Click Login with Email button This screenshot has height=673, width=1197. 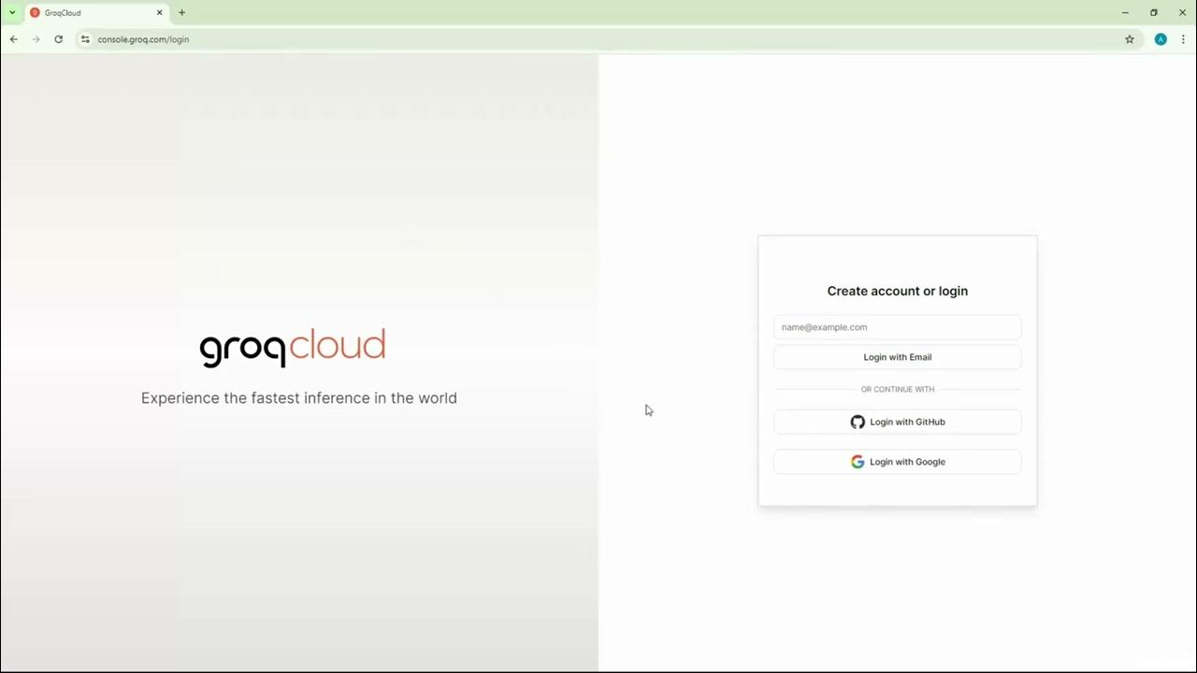897,357
